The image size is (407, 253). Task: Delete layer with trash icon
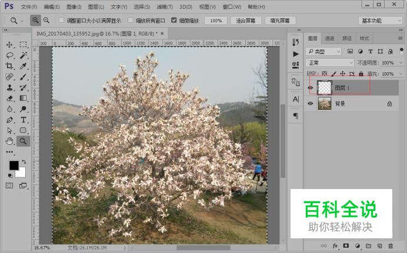point(391,246)
